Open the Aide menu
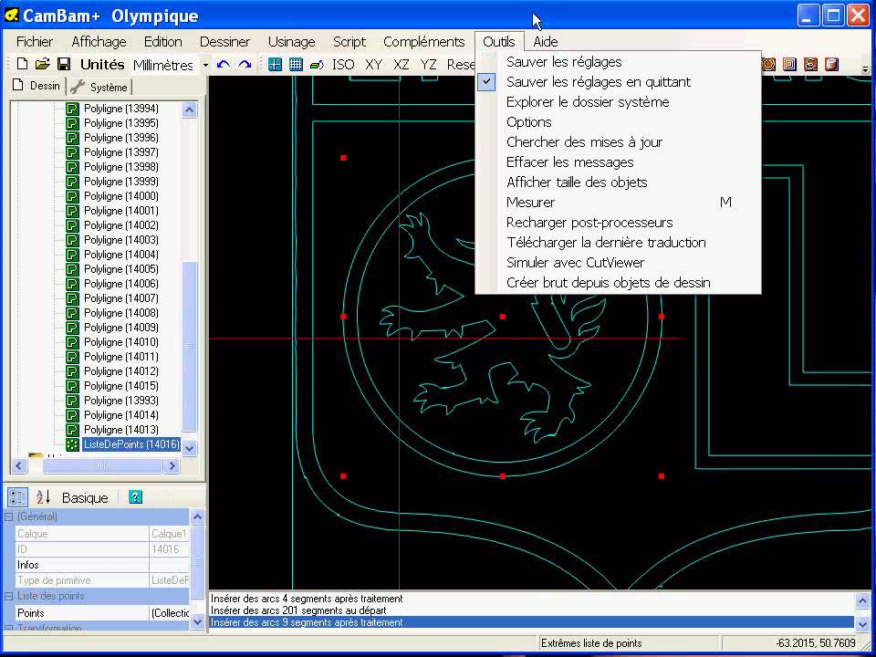876x657 pixels. pyautogui.click(x=546, y=42)
